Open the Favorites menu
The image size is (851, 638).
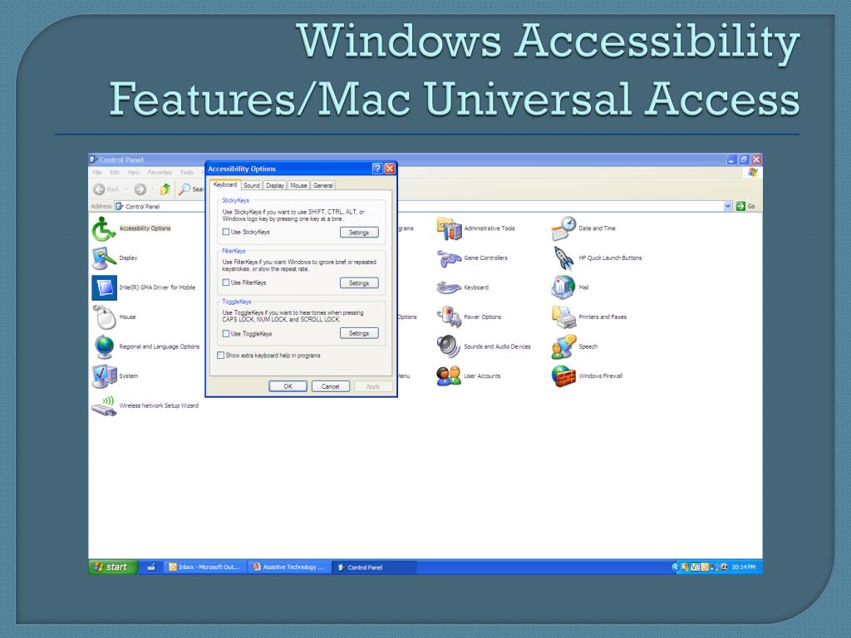(x=160, y=173)
